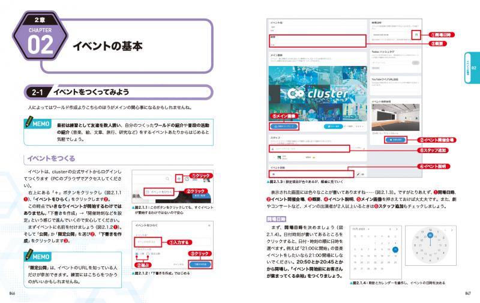The image size is (480, 303).
Task: Click the イベント説明 description field
Action: (311, 174)
